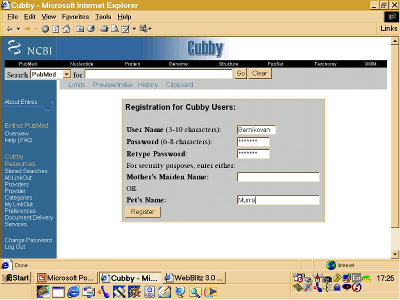Screen dimensions: 400x300
Task: Click the orange Forward arrow in the toolbar
Action: (27, 29)
